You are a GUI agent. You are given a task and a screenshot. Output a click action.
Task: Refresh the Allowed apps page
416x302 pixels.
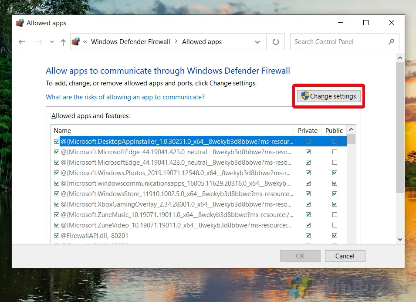coord(276,42)
